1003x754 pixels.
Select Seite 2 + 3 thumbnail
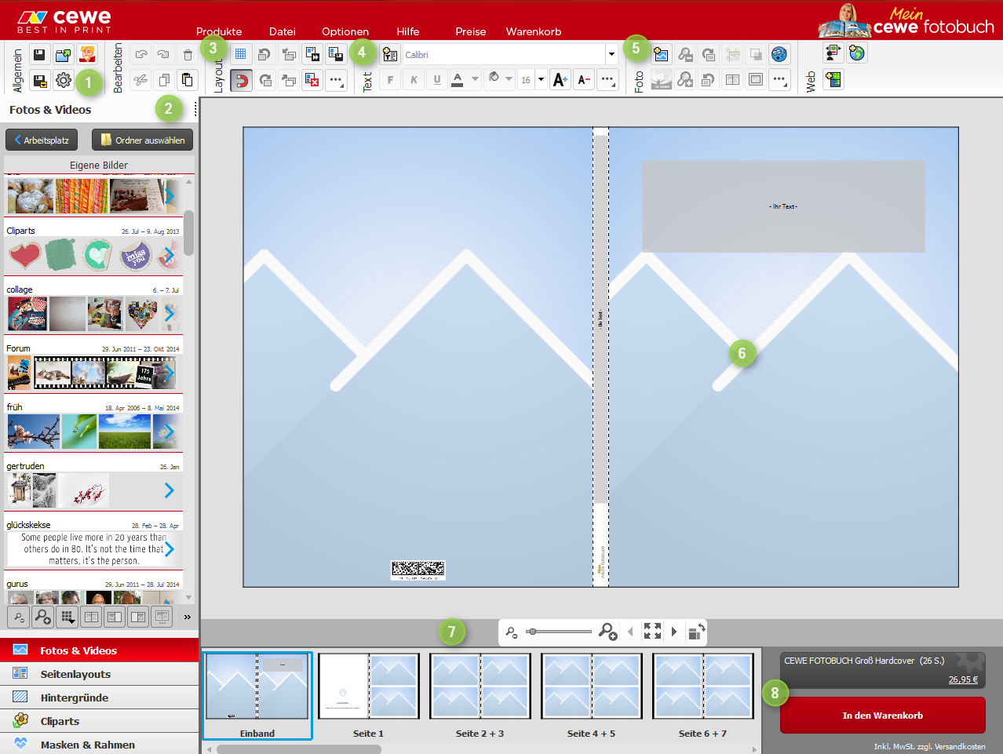(480, 687)
